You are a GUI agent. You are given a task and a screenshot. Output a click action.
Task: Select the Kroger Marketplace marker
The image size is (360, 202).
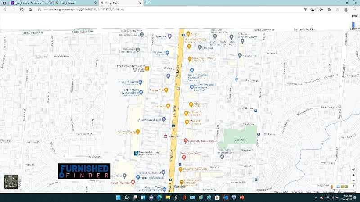coord(138,177)
